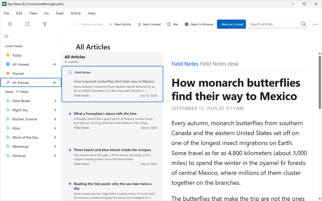This screenshot has height=201, width=322.
Task: Follow the Field Notes link in article header
Action: [x=185, y=64]
